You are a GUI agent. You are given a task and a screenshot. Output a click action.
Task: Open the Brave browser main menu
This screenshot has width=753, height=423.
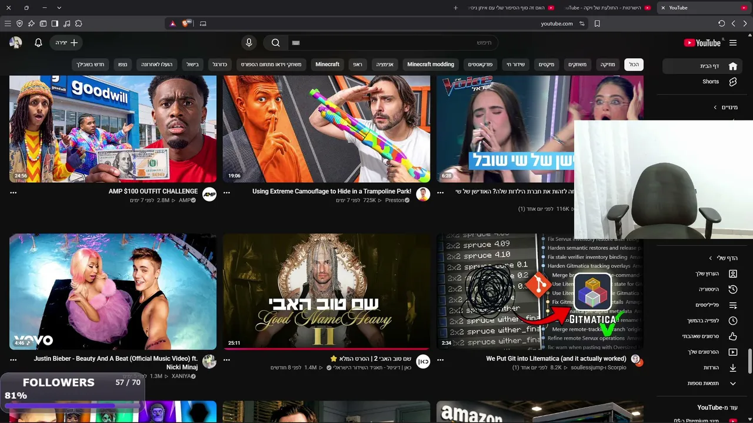tap(8, 23)
